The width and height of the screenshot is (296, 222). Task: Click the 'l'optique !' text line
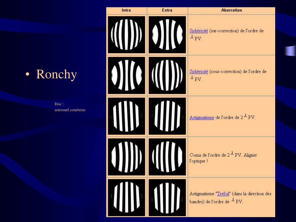coord(199,161)
